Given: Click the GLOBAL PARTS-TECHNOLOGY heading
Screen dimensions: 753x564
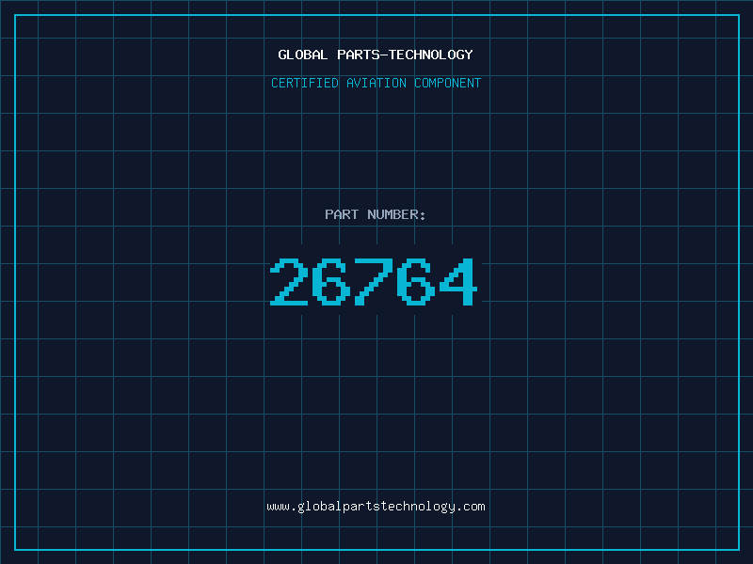Looking at the screenshot, I should pos(376,55).
